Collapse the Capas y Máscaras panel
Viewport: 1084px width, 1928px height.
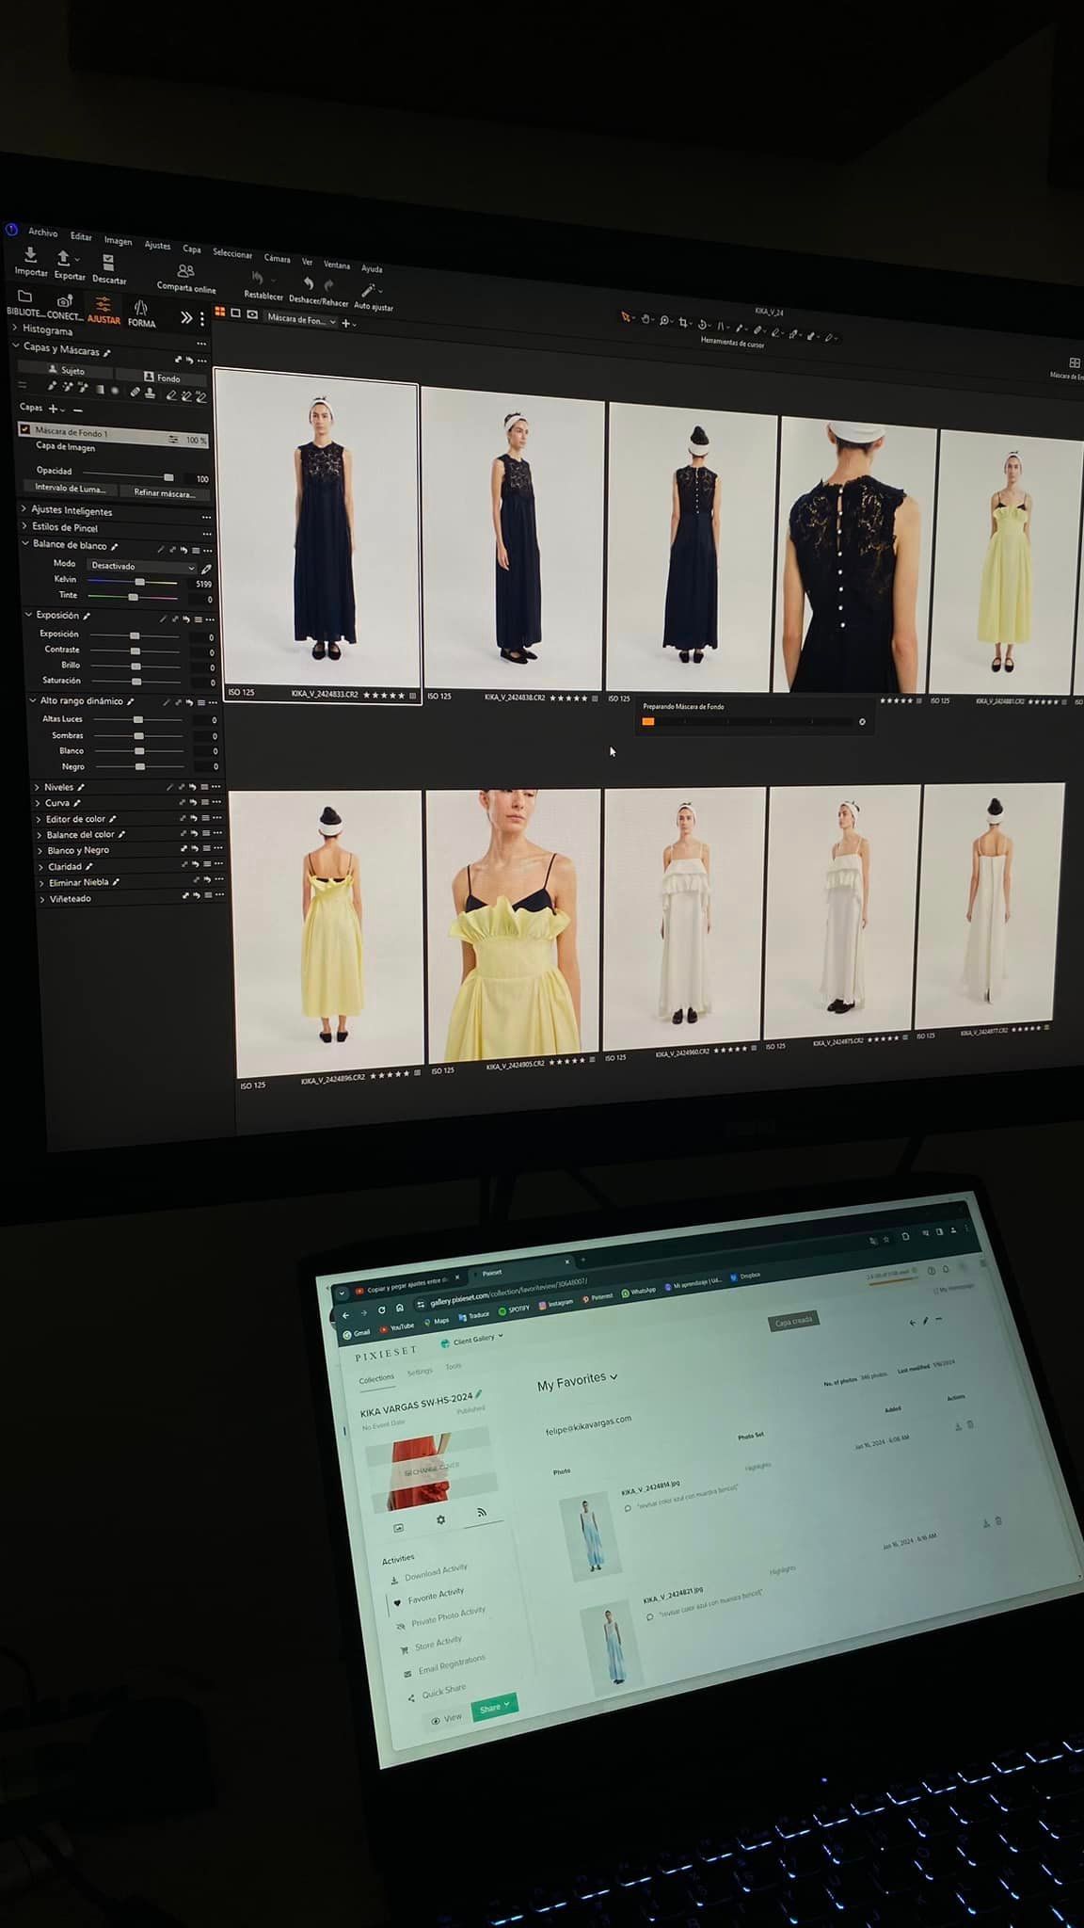(x=16, y=346)
